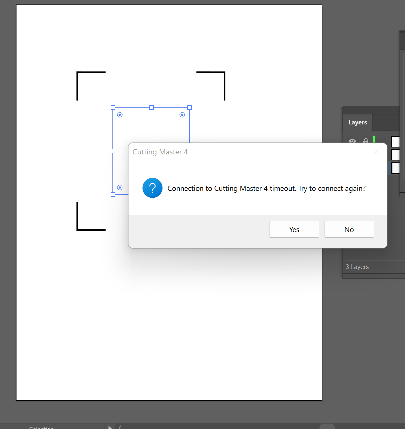This screenshot has width=405, height=429.
Task: Click Yes to retry the connection
Action: (x=294, y=229)
